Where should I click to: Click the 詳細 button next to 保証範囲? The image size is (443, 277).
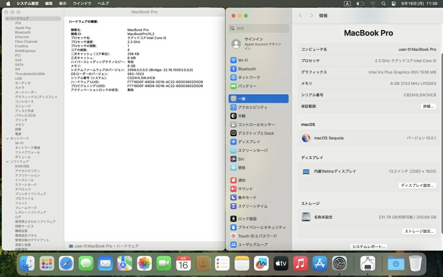(428, 106)
